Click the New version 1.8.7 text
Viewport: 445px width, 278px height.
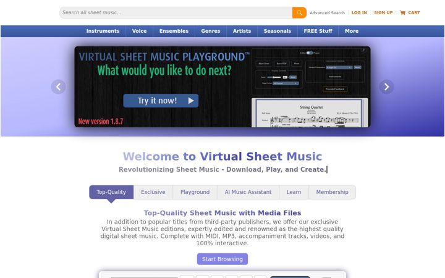[x=101, y=122]
